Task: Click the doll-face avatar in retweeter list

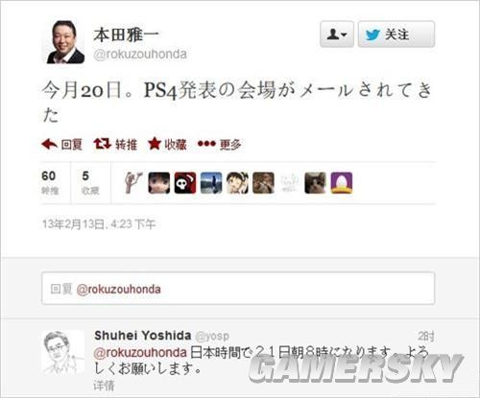Action: click(159, 183)
